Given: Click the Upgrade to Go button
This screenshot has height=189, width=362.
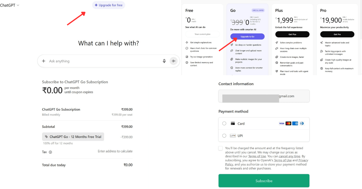Looking at the screenshot, I should pos(247,36).
